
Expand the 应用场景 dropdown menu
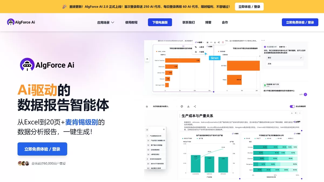pos(106,22)
